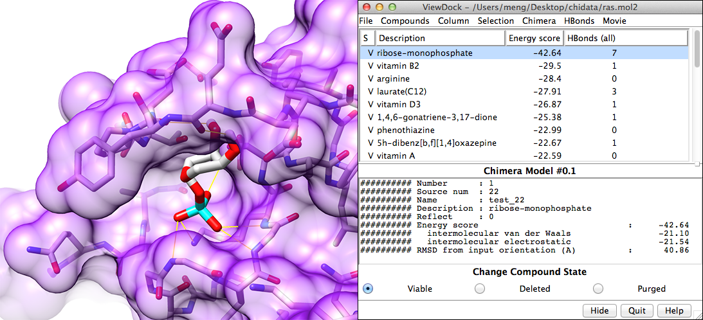This screenshot has height=320, width=703.
Task: Click the -22.59 energy score cell
Action: coord(549,156)
